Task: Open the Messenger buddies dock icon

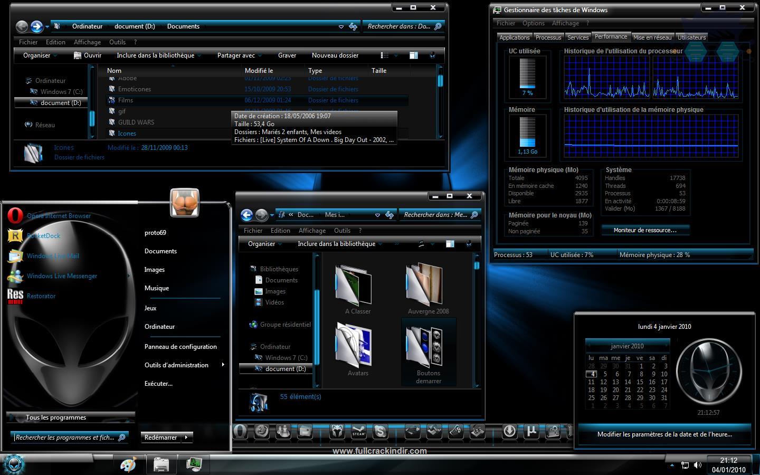Action: 283,431
